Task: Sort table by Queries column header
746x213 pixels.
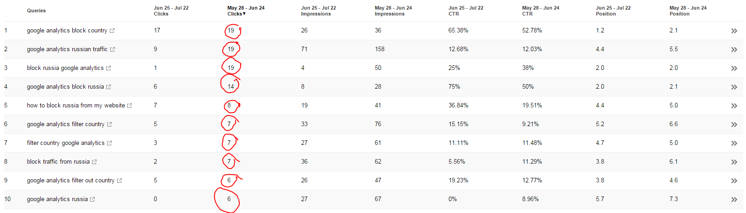Action: tap(36, 11)
